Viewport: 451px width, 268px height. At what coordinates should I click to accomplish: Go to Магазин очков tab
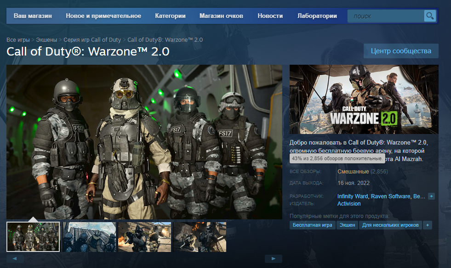click(x=221, y=16)
